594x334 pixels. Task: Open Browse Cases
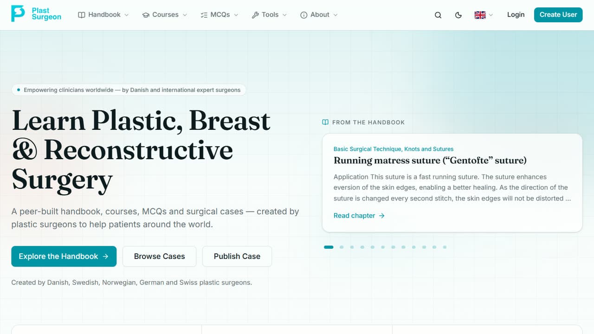pyautogui.click(x=159, y=256)
